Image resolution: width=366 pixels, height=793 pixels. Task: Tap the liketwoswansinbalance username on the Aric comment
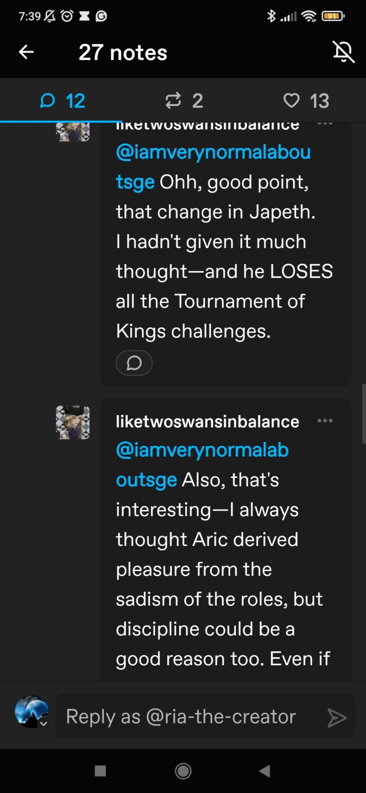coord(207,422)
